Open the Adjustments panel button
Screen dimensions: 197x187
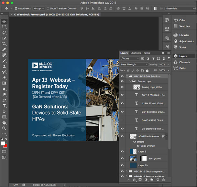tap(186, 41)
